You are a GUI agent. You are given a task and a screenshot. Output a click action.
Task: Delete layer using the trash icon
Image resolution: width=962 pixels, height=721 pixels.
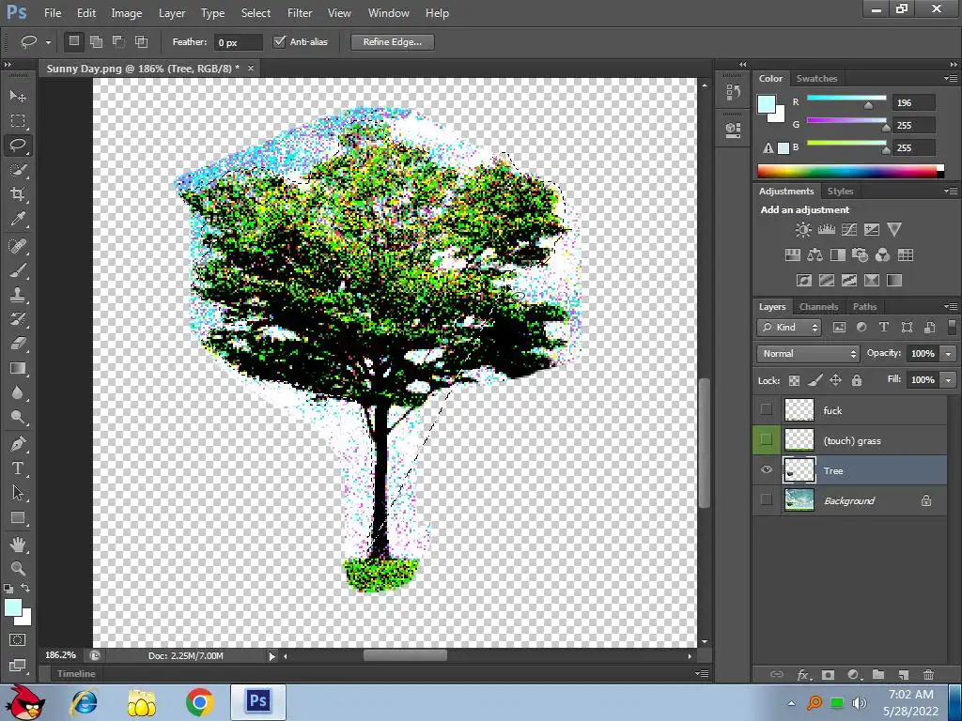[x=928, y=674]
